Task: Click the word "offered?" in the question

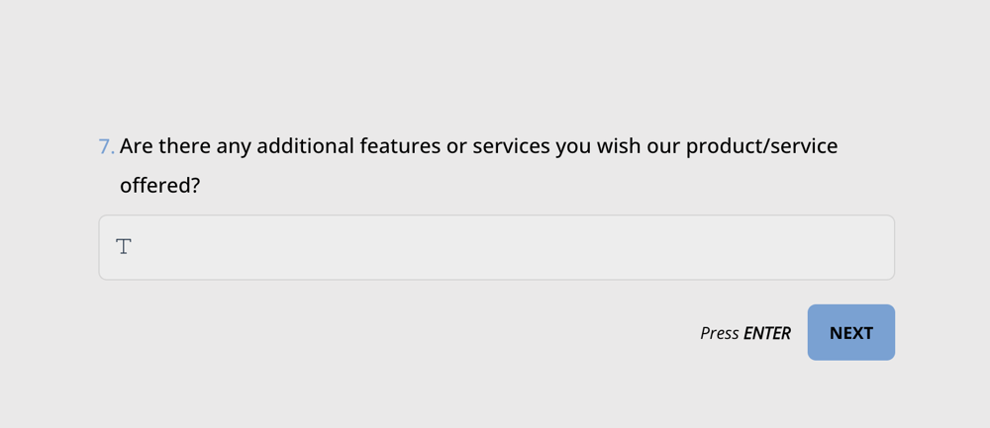Action: point(160,185)
